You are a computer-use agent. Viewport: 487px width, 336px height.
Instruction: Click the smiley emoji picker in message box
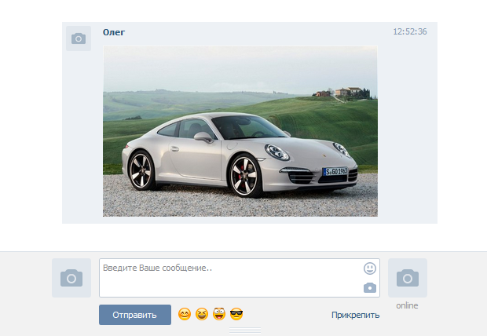tap(370, 268)
